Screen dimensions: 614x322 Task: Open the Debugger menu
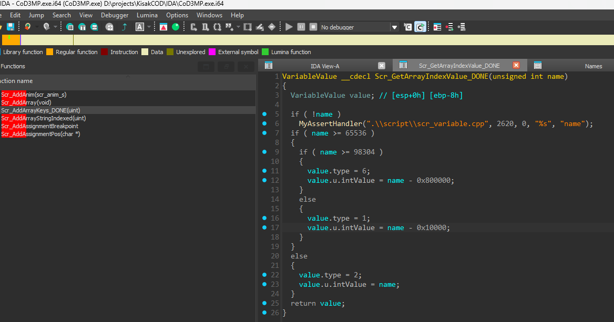click(x=115, y=15)
